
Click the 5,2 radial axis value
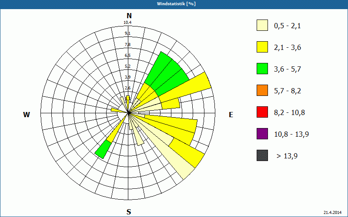127,66
